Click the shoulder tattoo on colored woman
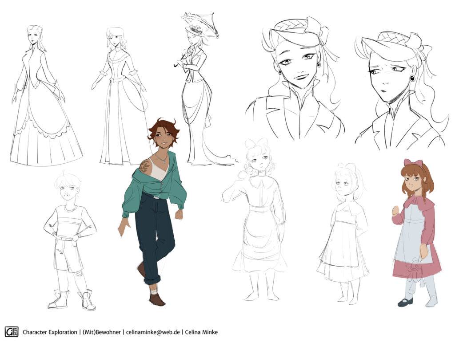Screen dimensions: 455x342 tap(144, 167)
